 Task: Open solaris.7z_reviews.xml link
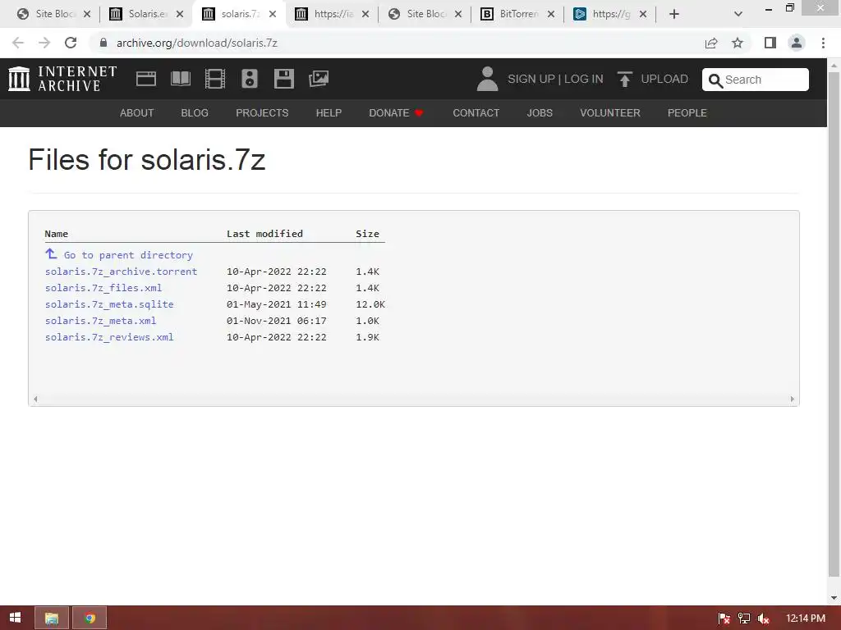pyautogui.click(x=109, y=337)
